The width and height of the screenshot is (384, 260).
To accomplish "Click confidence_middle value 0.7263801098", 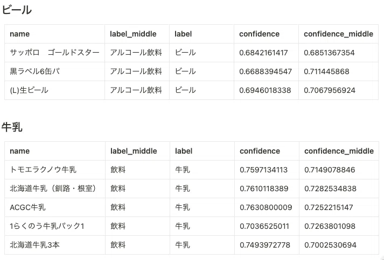I will [x=330, y=226].
